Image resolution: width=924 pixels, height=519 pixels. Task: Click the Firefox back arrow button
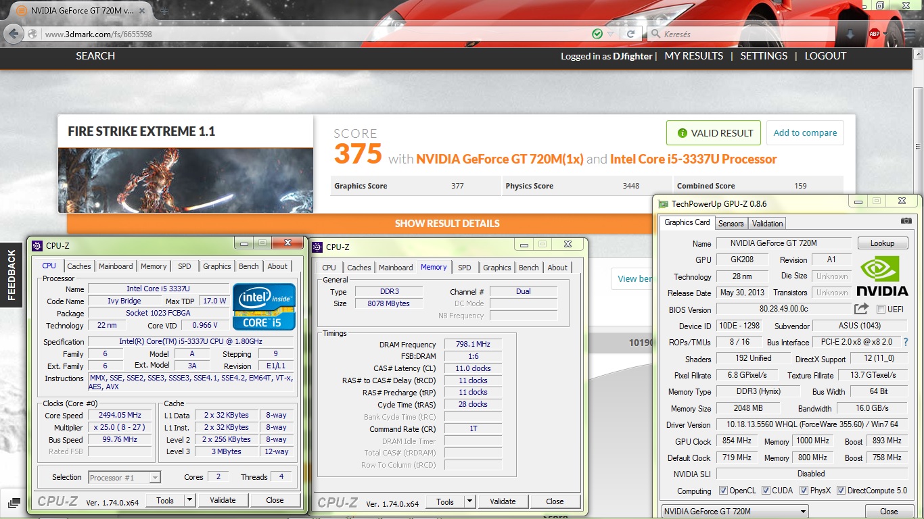coord(13,34)
